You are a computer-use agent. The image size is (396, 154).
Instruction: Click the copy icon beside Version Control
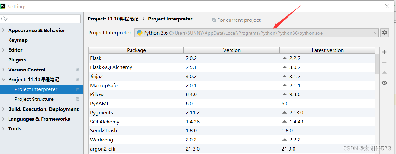[x=77, y=70]
